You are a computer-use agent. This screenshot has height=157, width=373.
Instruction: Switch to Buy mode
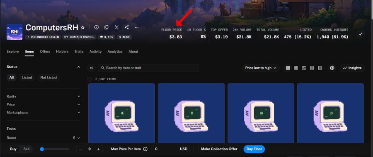pos(13,149)
